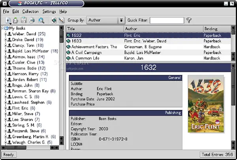This screenshot has height=160, width=237.
Task: Click the New collection toolbar icon
Action: click(8, 20)
